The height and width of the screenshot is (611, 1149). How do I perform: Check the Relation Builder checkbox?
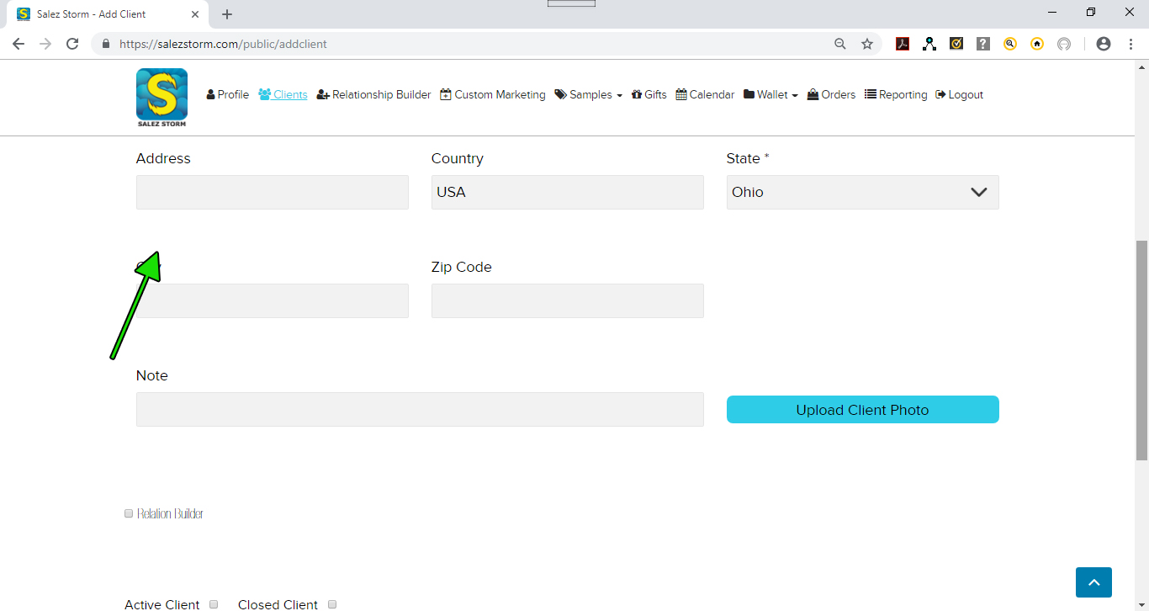[129, 513]
